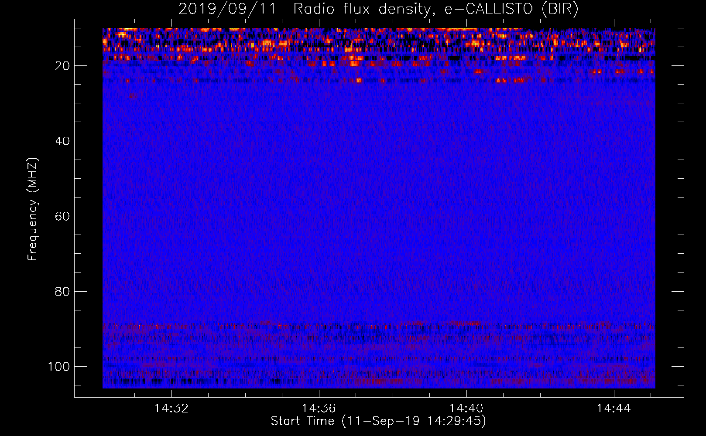The height and width of the screenshot is (436, 706).
Task: Click the '14:44' time tick label
Action: tap(614, 409)
